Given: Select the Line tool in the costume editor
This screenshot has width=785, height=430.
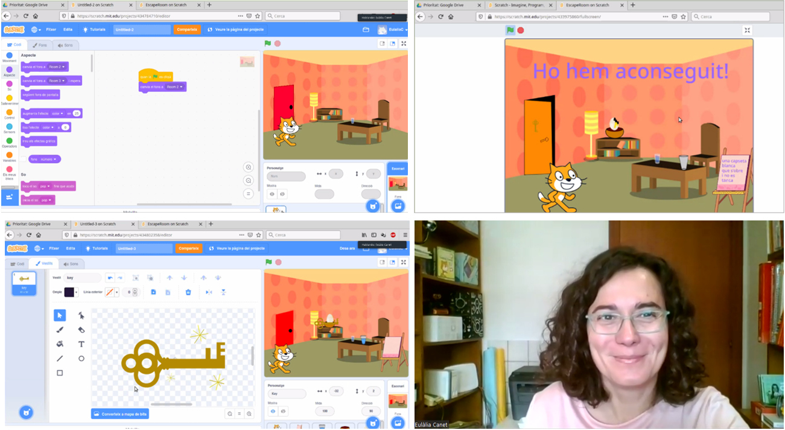Looking at the screenshot, I should tap(60, 359).
